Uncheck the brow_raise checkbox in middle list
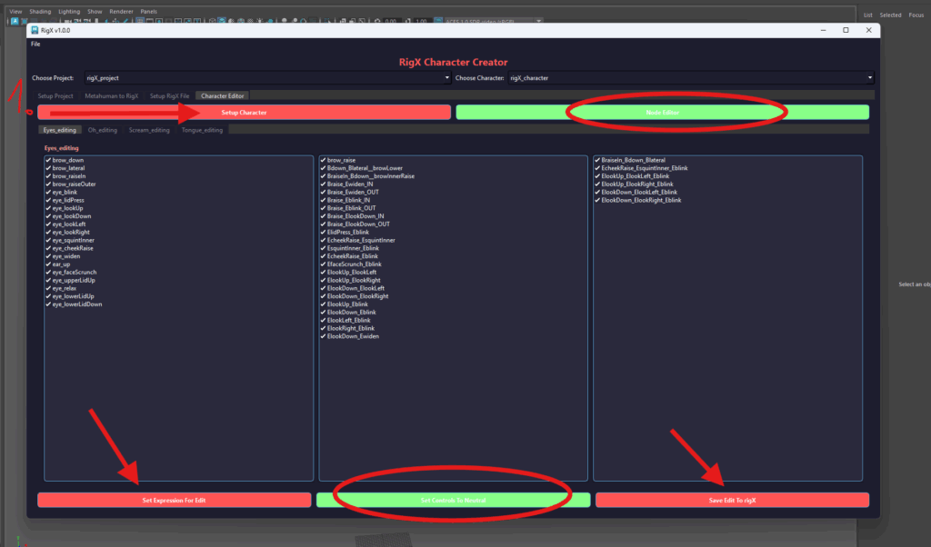 (323, 160)
